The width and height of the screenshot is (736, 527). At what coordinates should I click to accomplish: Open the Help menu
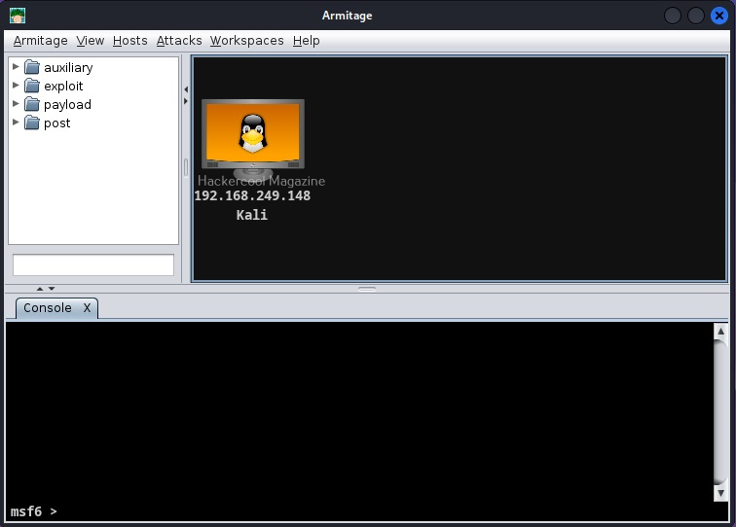(306, 41)
